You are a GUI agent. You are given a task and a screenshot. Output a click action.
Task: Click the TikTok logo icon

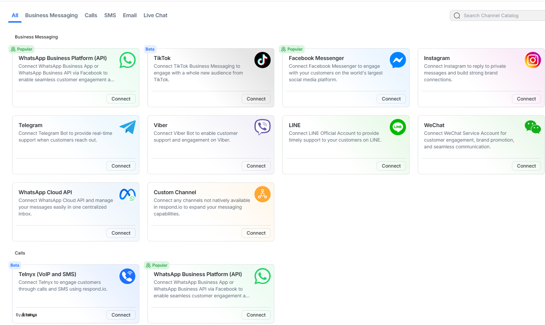tap(263, 60)
